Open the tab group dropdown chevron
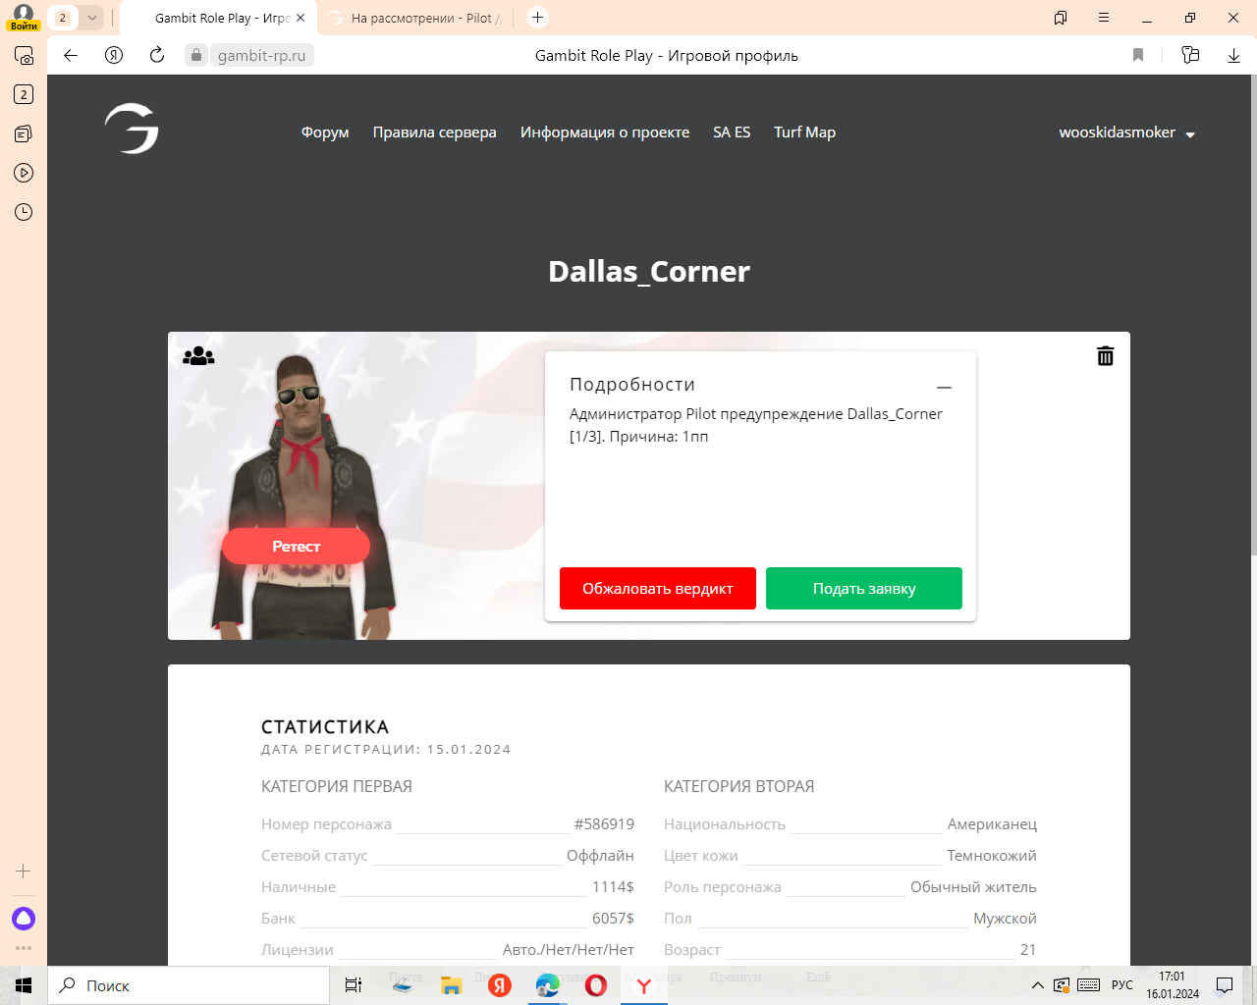1257x1005 pixels. (x=91, y=18)
